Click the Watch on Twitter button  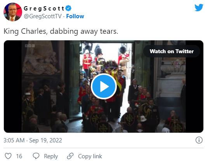click(172, 51)
